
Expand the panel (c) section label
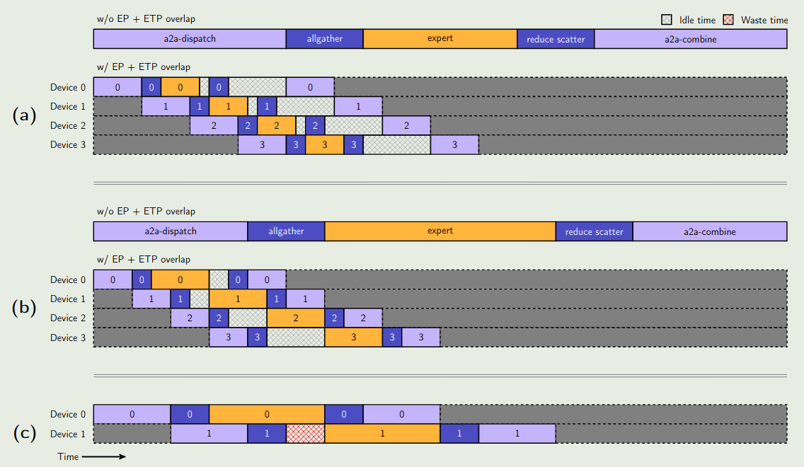[23, 434]
